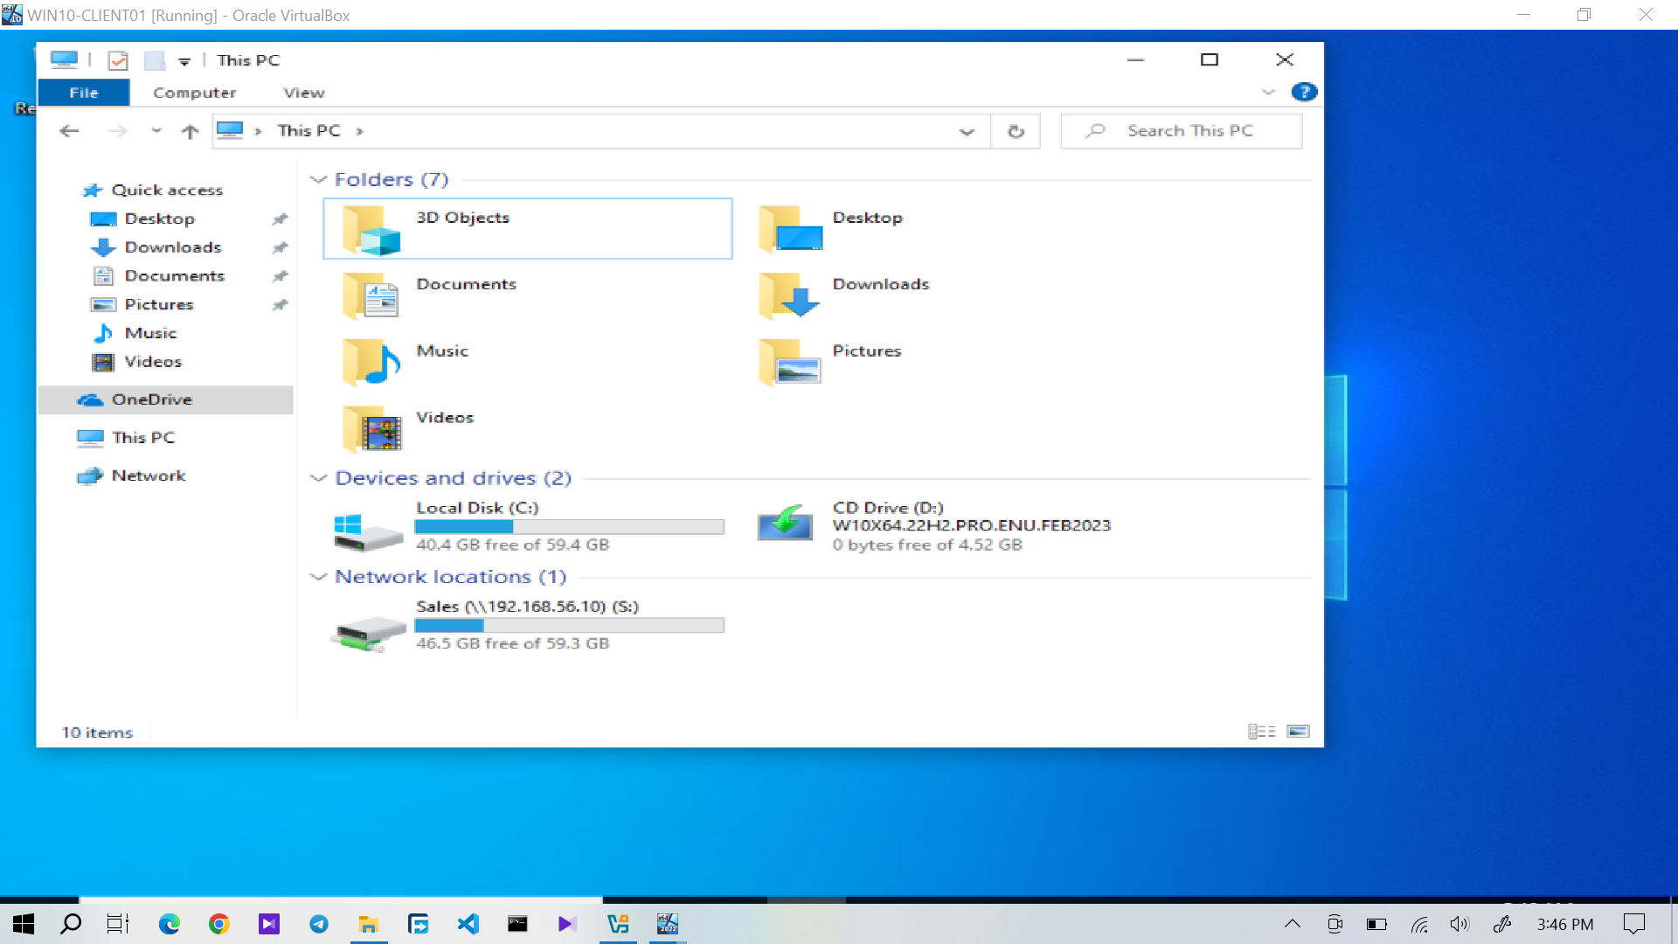Image resolution: width=1678 pixels, height=944 pixels.
Task: Click the New folder quick access toolbar icon
Action: (155, 60)
